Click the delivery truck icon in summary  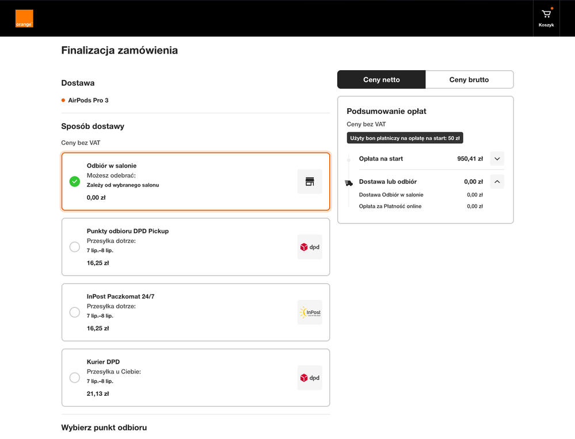349,183
